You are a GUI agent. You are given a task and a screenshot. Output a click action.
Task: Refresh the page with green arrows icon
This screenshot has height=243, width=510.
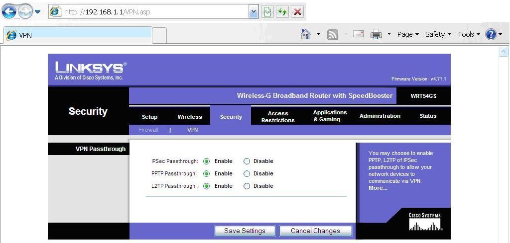pyautogui.click(x=282, y=12)
